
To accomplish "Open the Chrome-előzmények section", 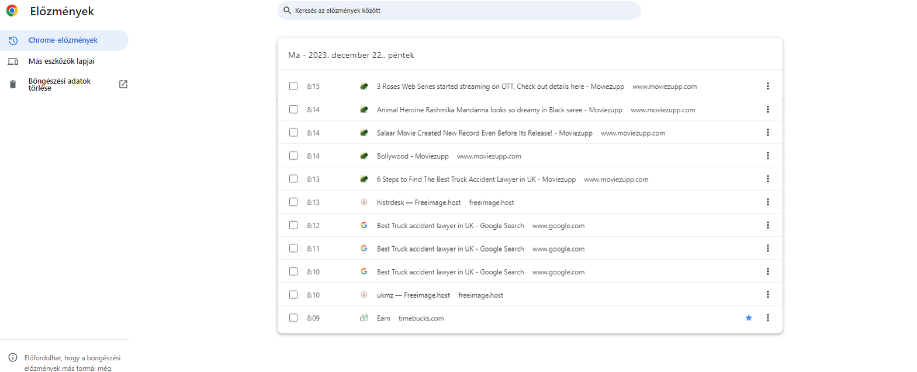I will coord(64,40).
